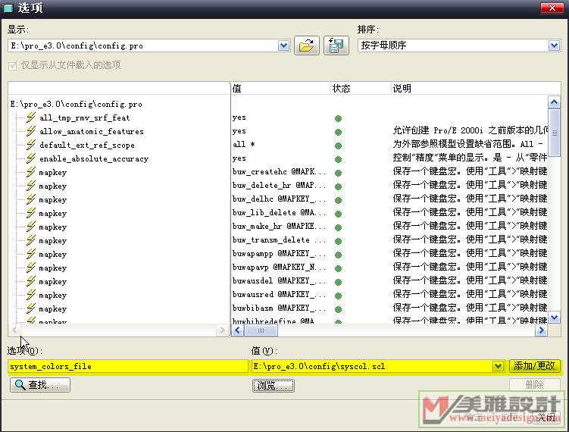Click the Status column header
Viewport: 569px width, 432px height.
pyautogui.click(x=341, y=88)
